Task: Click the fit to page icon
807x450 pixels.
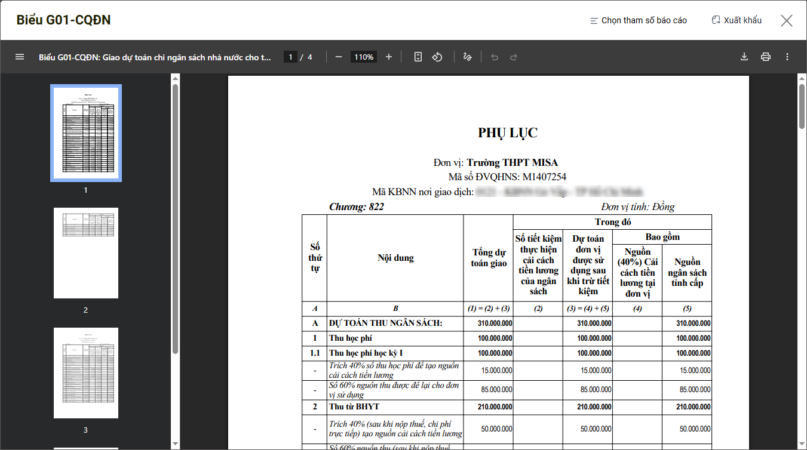Action: click(x=418, y=57)
